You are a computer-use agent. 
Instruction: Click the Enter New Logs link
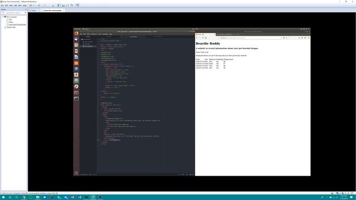(202, 52)
